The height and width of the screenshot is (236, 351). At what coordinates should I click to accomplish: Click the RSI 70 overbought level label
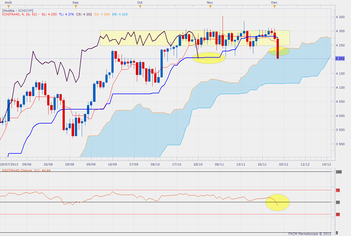coord(338,190)
